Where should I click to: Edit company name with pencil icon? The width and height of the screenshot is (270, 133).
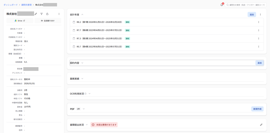point(36,14)
